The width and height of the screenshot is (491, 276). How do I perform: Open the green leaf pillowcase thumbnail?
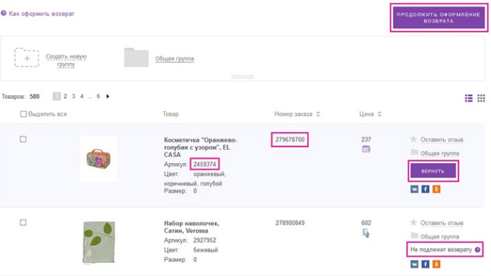(99, 242)
